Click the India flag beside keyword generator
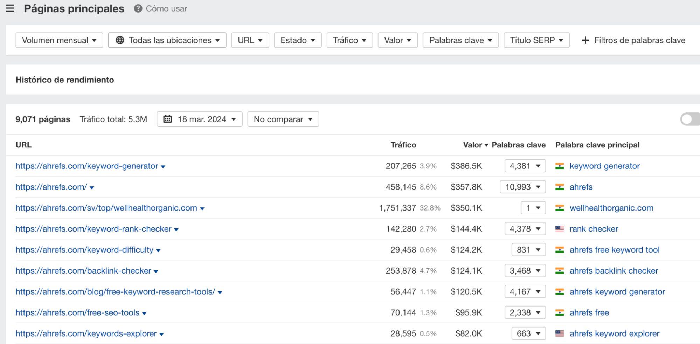This screenshot has width=700, height=344. click(560, 166)
